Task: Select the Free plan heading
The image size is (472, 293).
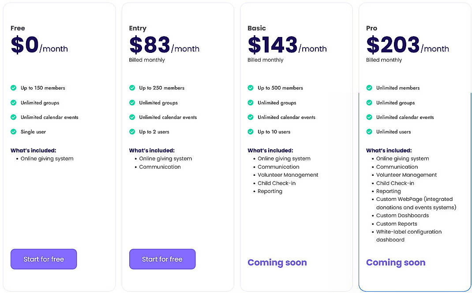Action: (18, 28)
